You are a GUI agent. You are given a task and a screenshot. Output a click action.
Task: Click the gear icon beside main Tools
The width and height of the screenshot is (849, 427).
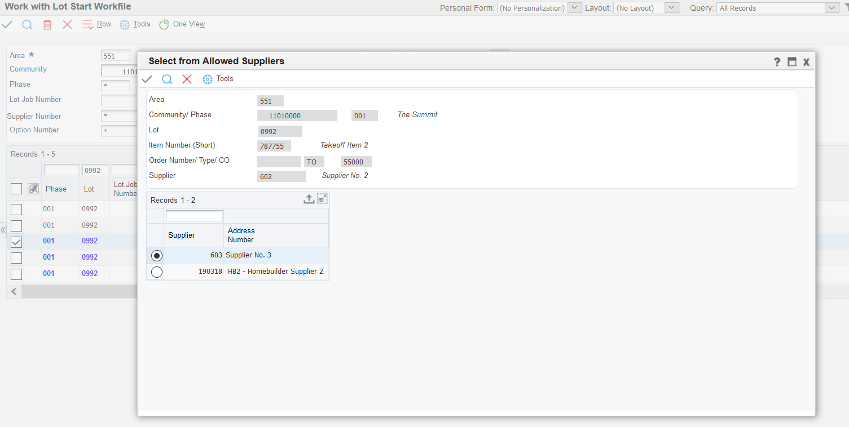[x=125, y=25]
